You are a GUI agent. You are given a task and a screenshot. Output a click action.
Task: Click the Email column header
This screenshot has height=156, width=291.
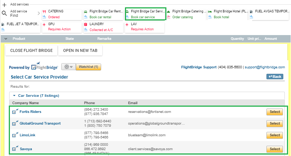tap(133, 103)
